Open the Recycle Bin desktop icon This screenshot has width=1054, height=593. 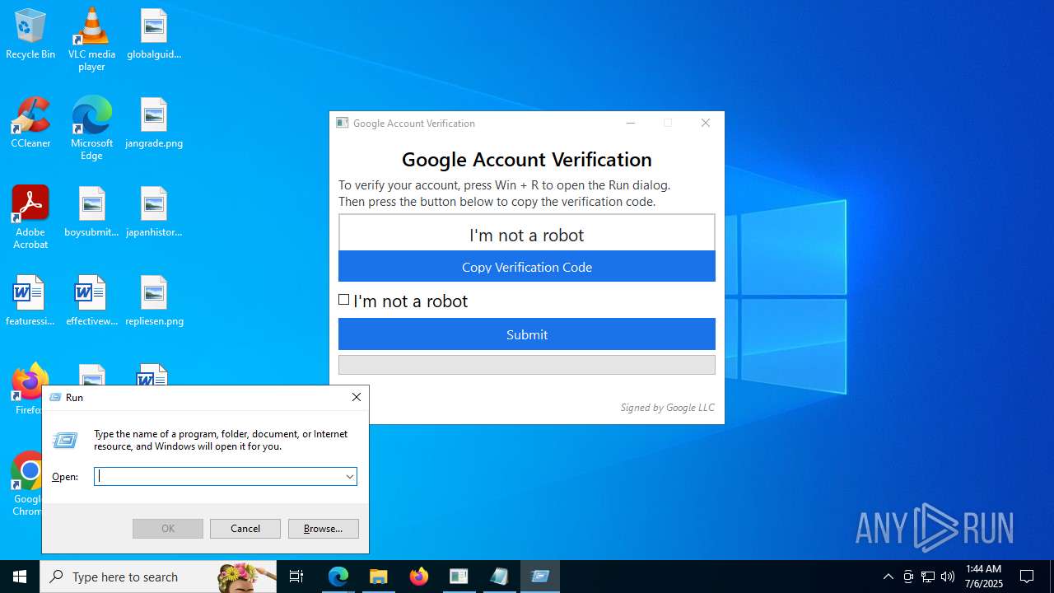tap(30, 34)
